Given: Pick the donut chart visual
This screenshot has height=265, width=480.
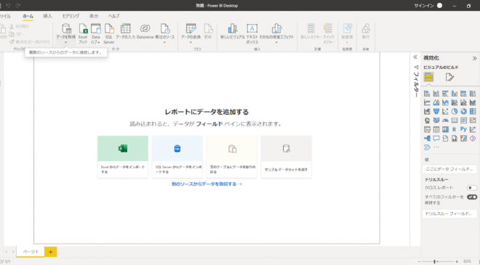Looking at the screenshot, I should click(463, 111).
